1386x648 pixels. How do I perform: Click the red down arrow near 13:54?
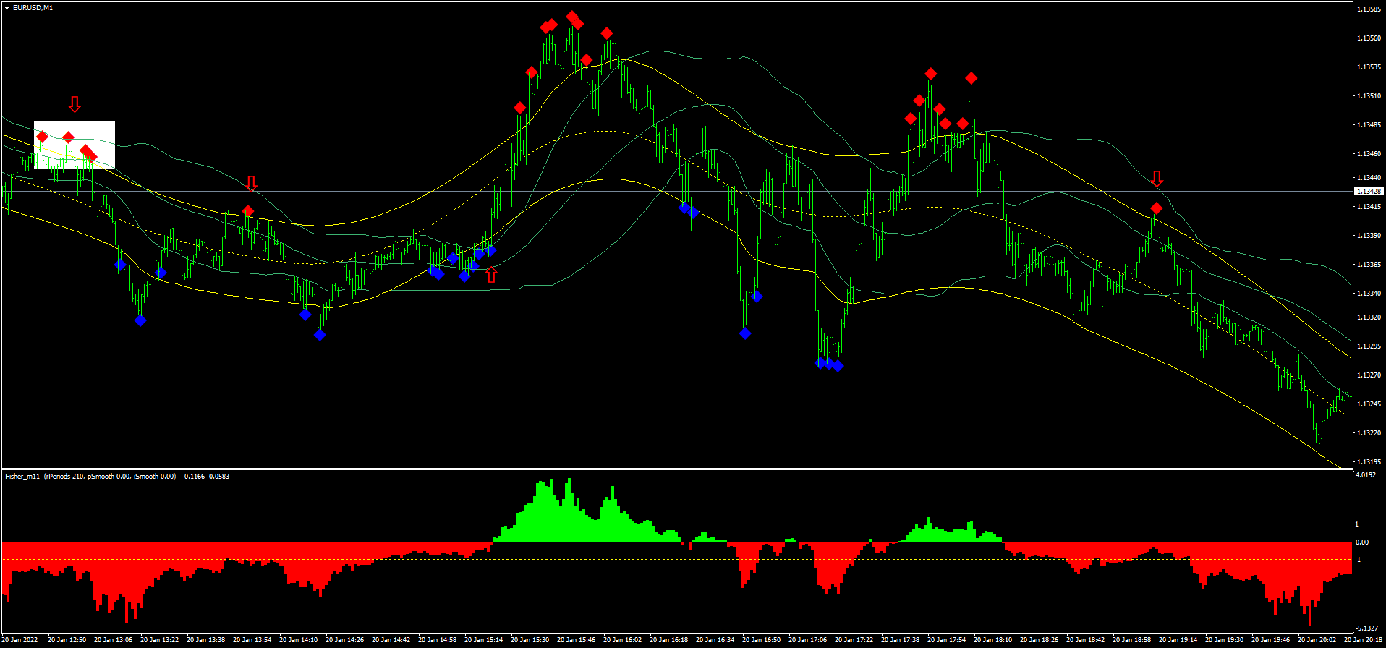coord(251,183)
